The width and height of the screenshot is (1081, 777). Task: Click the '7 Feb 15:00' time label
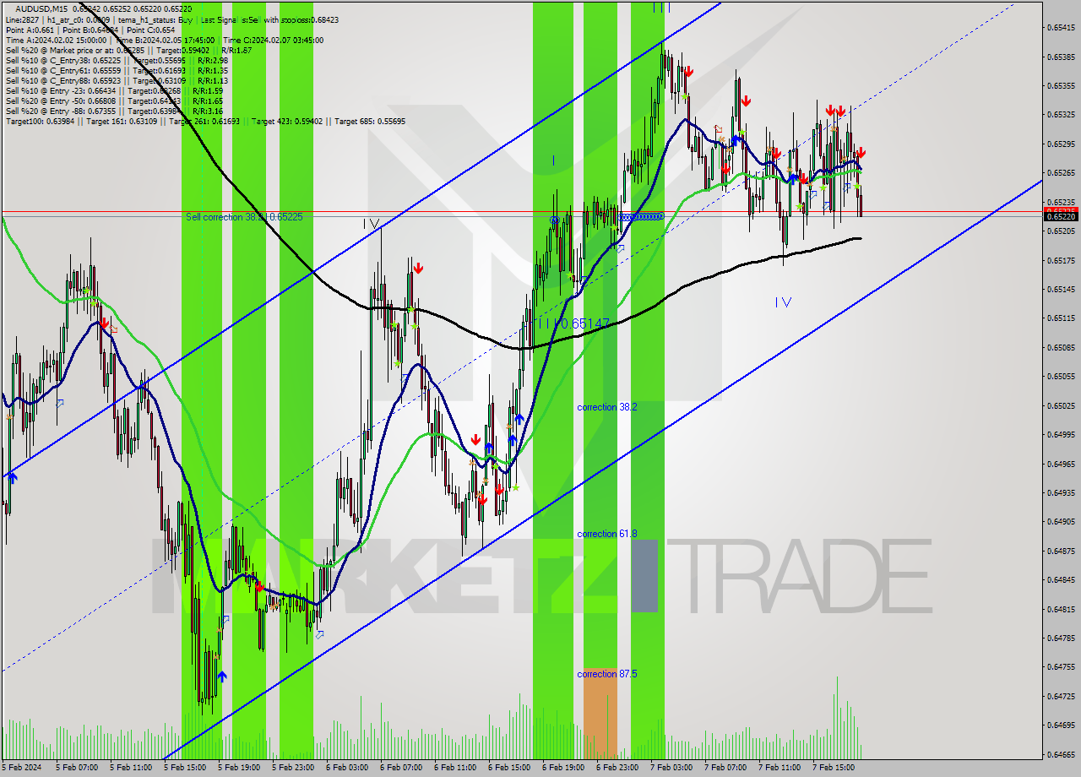coord(834,768)
